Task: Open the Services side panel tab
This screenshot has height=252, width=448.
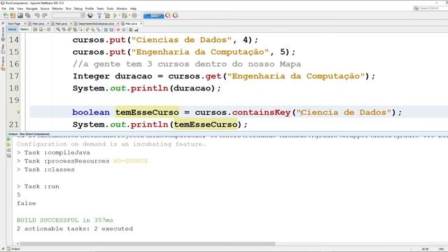Action: (3, 34)
